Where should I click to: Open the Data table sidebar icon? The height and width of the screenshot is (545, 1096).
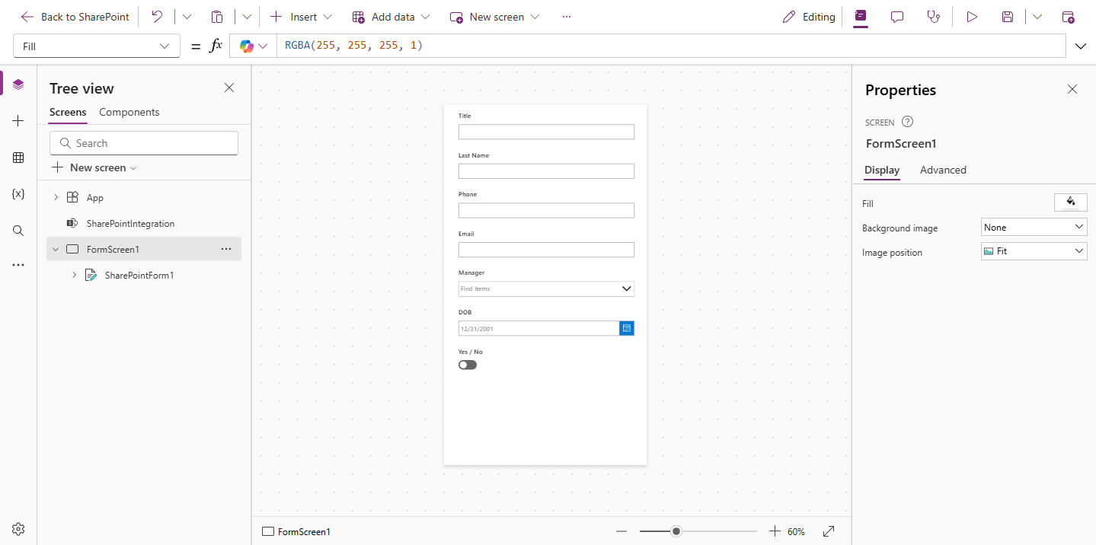pos(18,158)
